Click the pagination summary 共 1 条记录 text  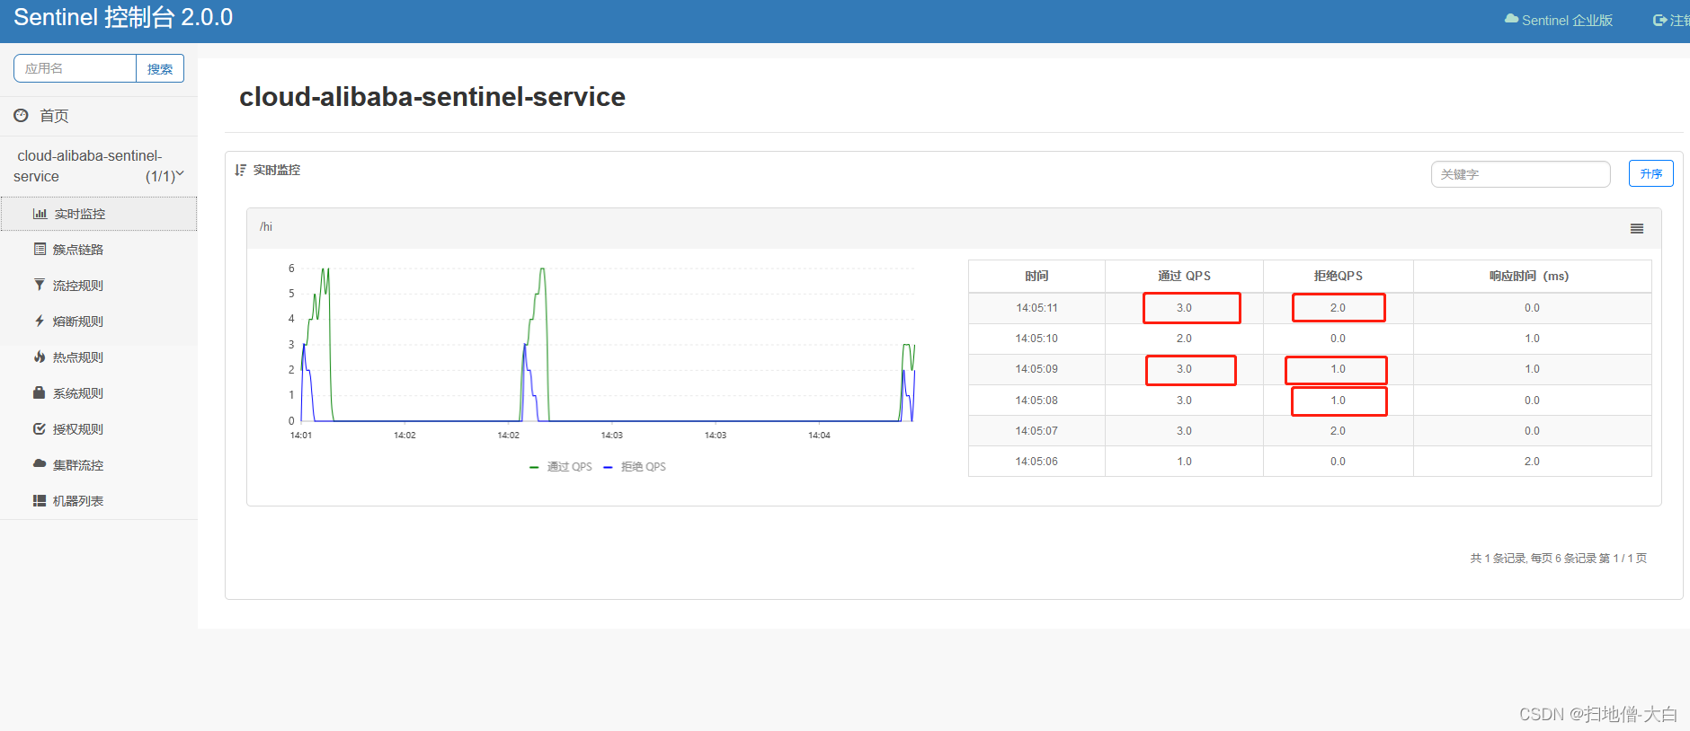click(1558, 559)
